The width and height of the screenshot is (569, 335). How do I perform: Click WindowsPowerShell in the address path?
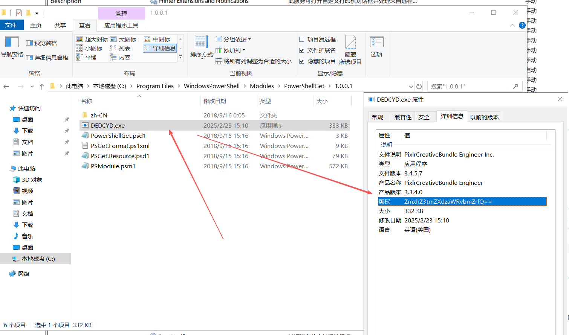(212, 86)
